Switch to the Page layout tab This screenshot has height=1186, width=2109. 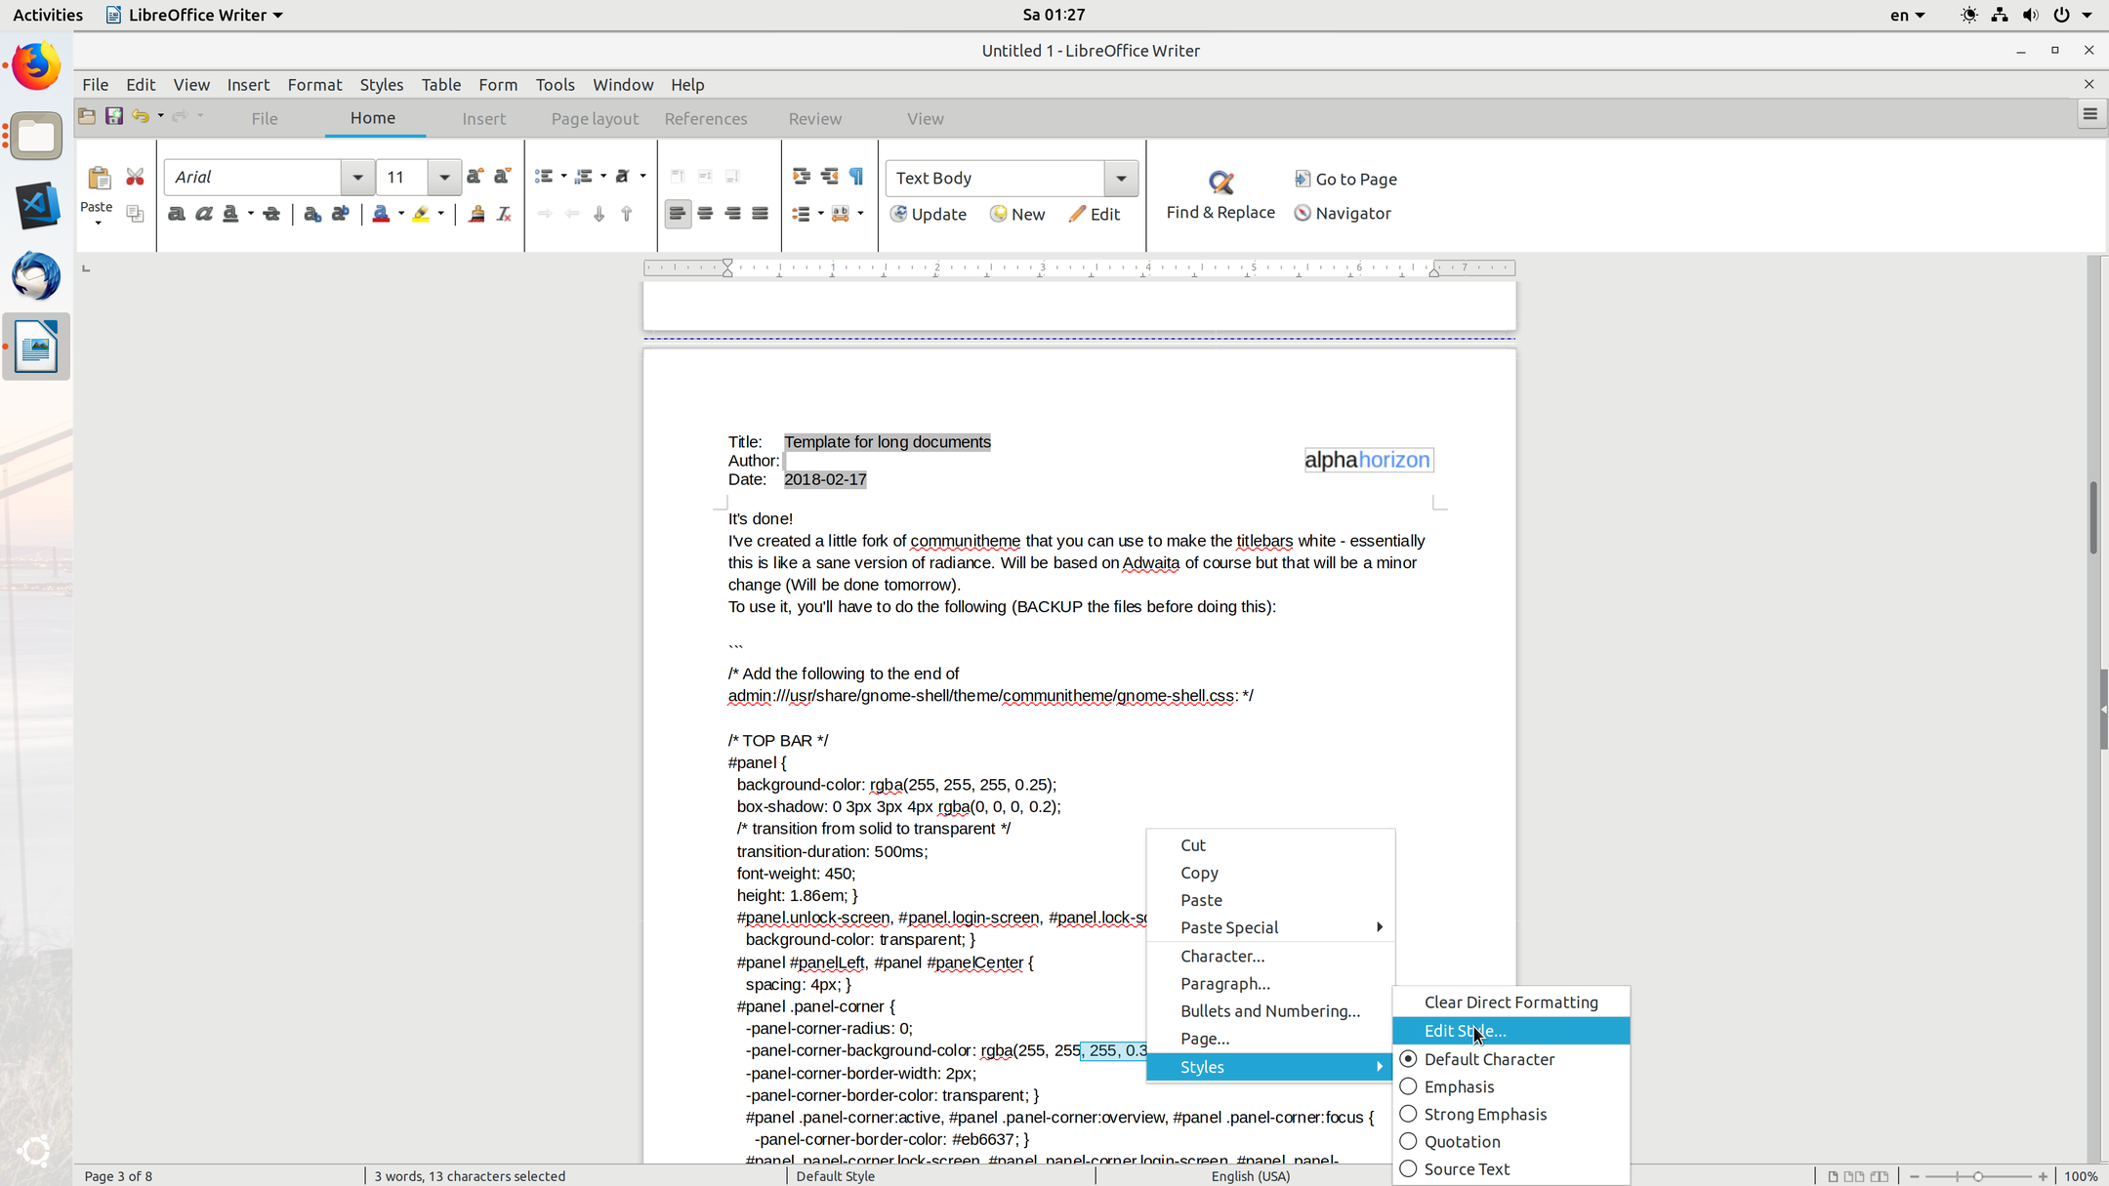coord(595,119)
